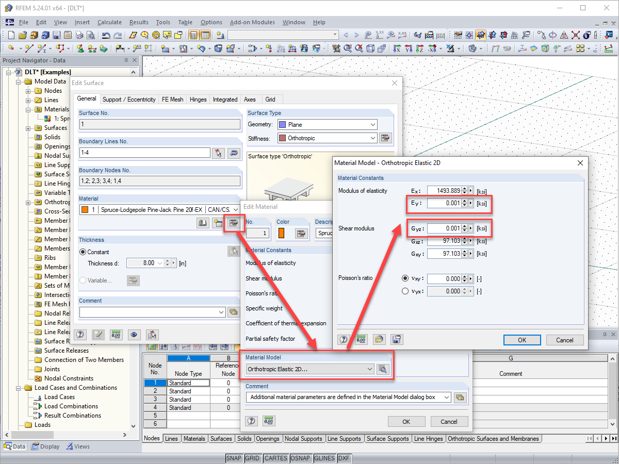619x464 pixels.
Task: Click the New file icon in the toolbar
Action: pos(11,35)
